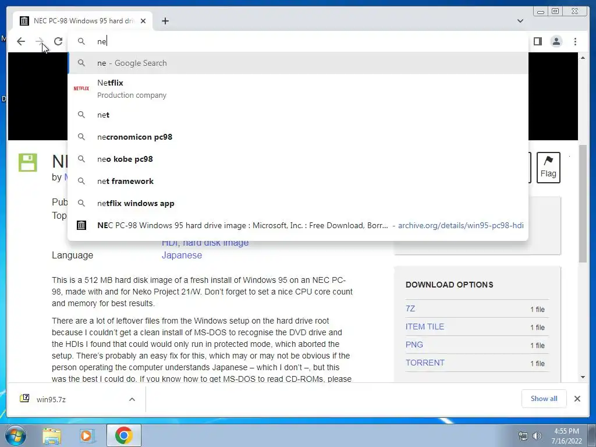Click the scroll up arrow of page
The width and height of the screenshot is (596, 447).
pos(583,58)
